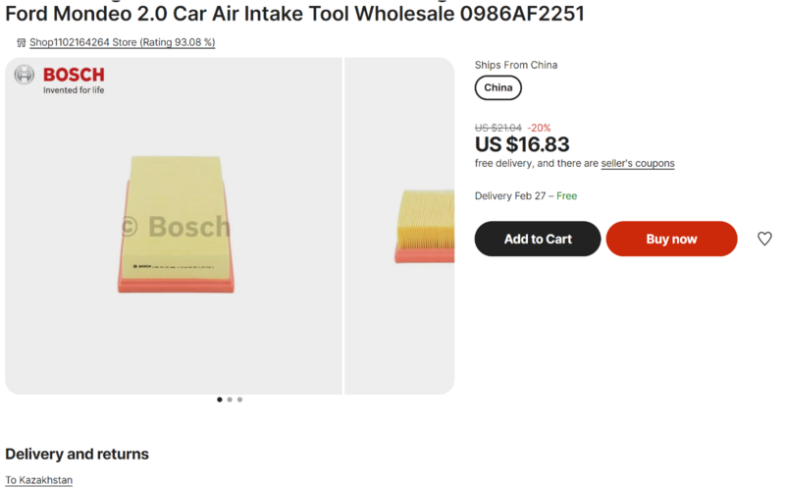
Task: Click the crossed-out original price
Action: tap(498, 128)
